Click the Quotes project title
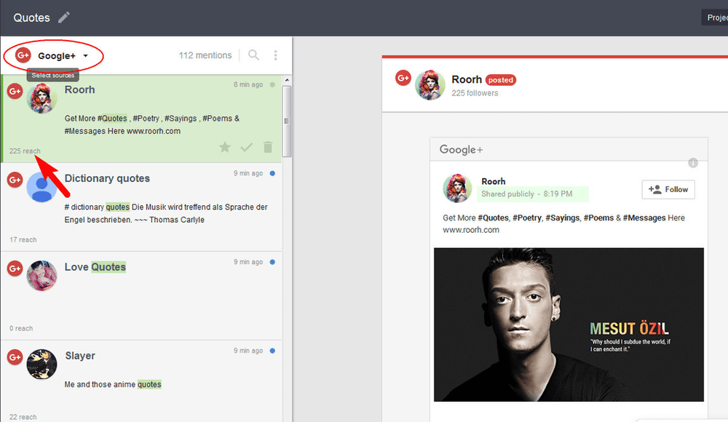The height and width of the screenshot is (422, 728). pos(31,17)
